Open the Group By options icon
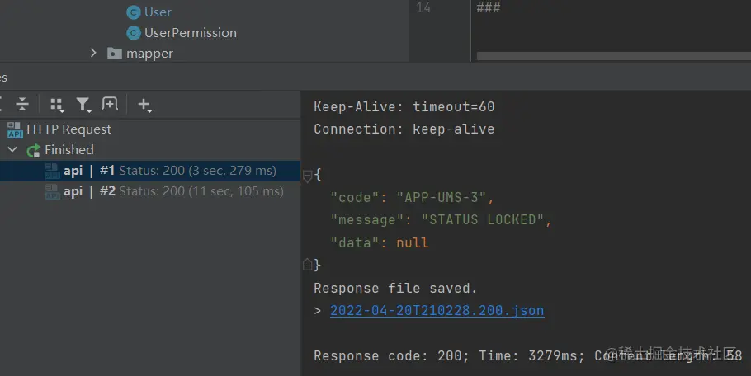This screenshot has width=751, height=376. [57, 105]
